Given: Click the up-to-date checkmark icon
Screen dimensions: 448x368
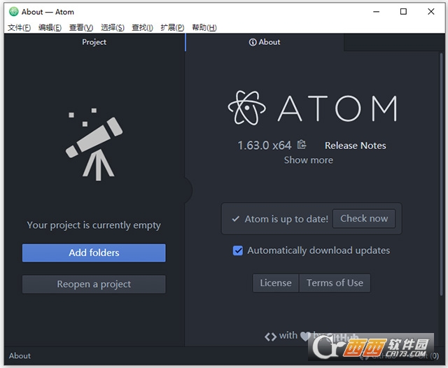Looking at the screenshot, I should [235, 219].
